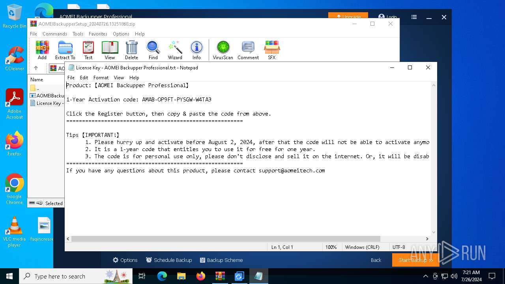Click the Windows Start button

tap(9, 276)
